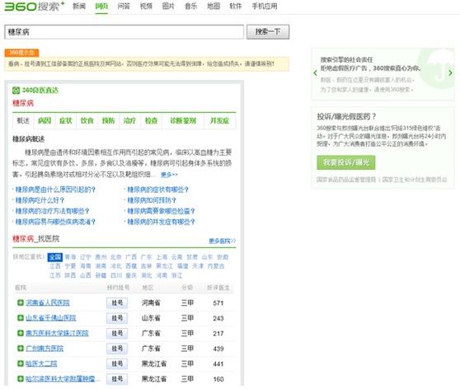This screenshot has width=460, height=389.
Task: Open the 河南省人民医院 hospital link
Action: [x=48, y=302]
